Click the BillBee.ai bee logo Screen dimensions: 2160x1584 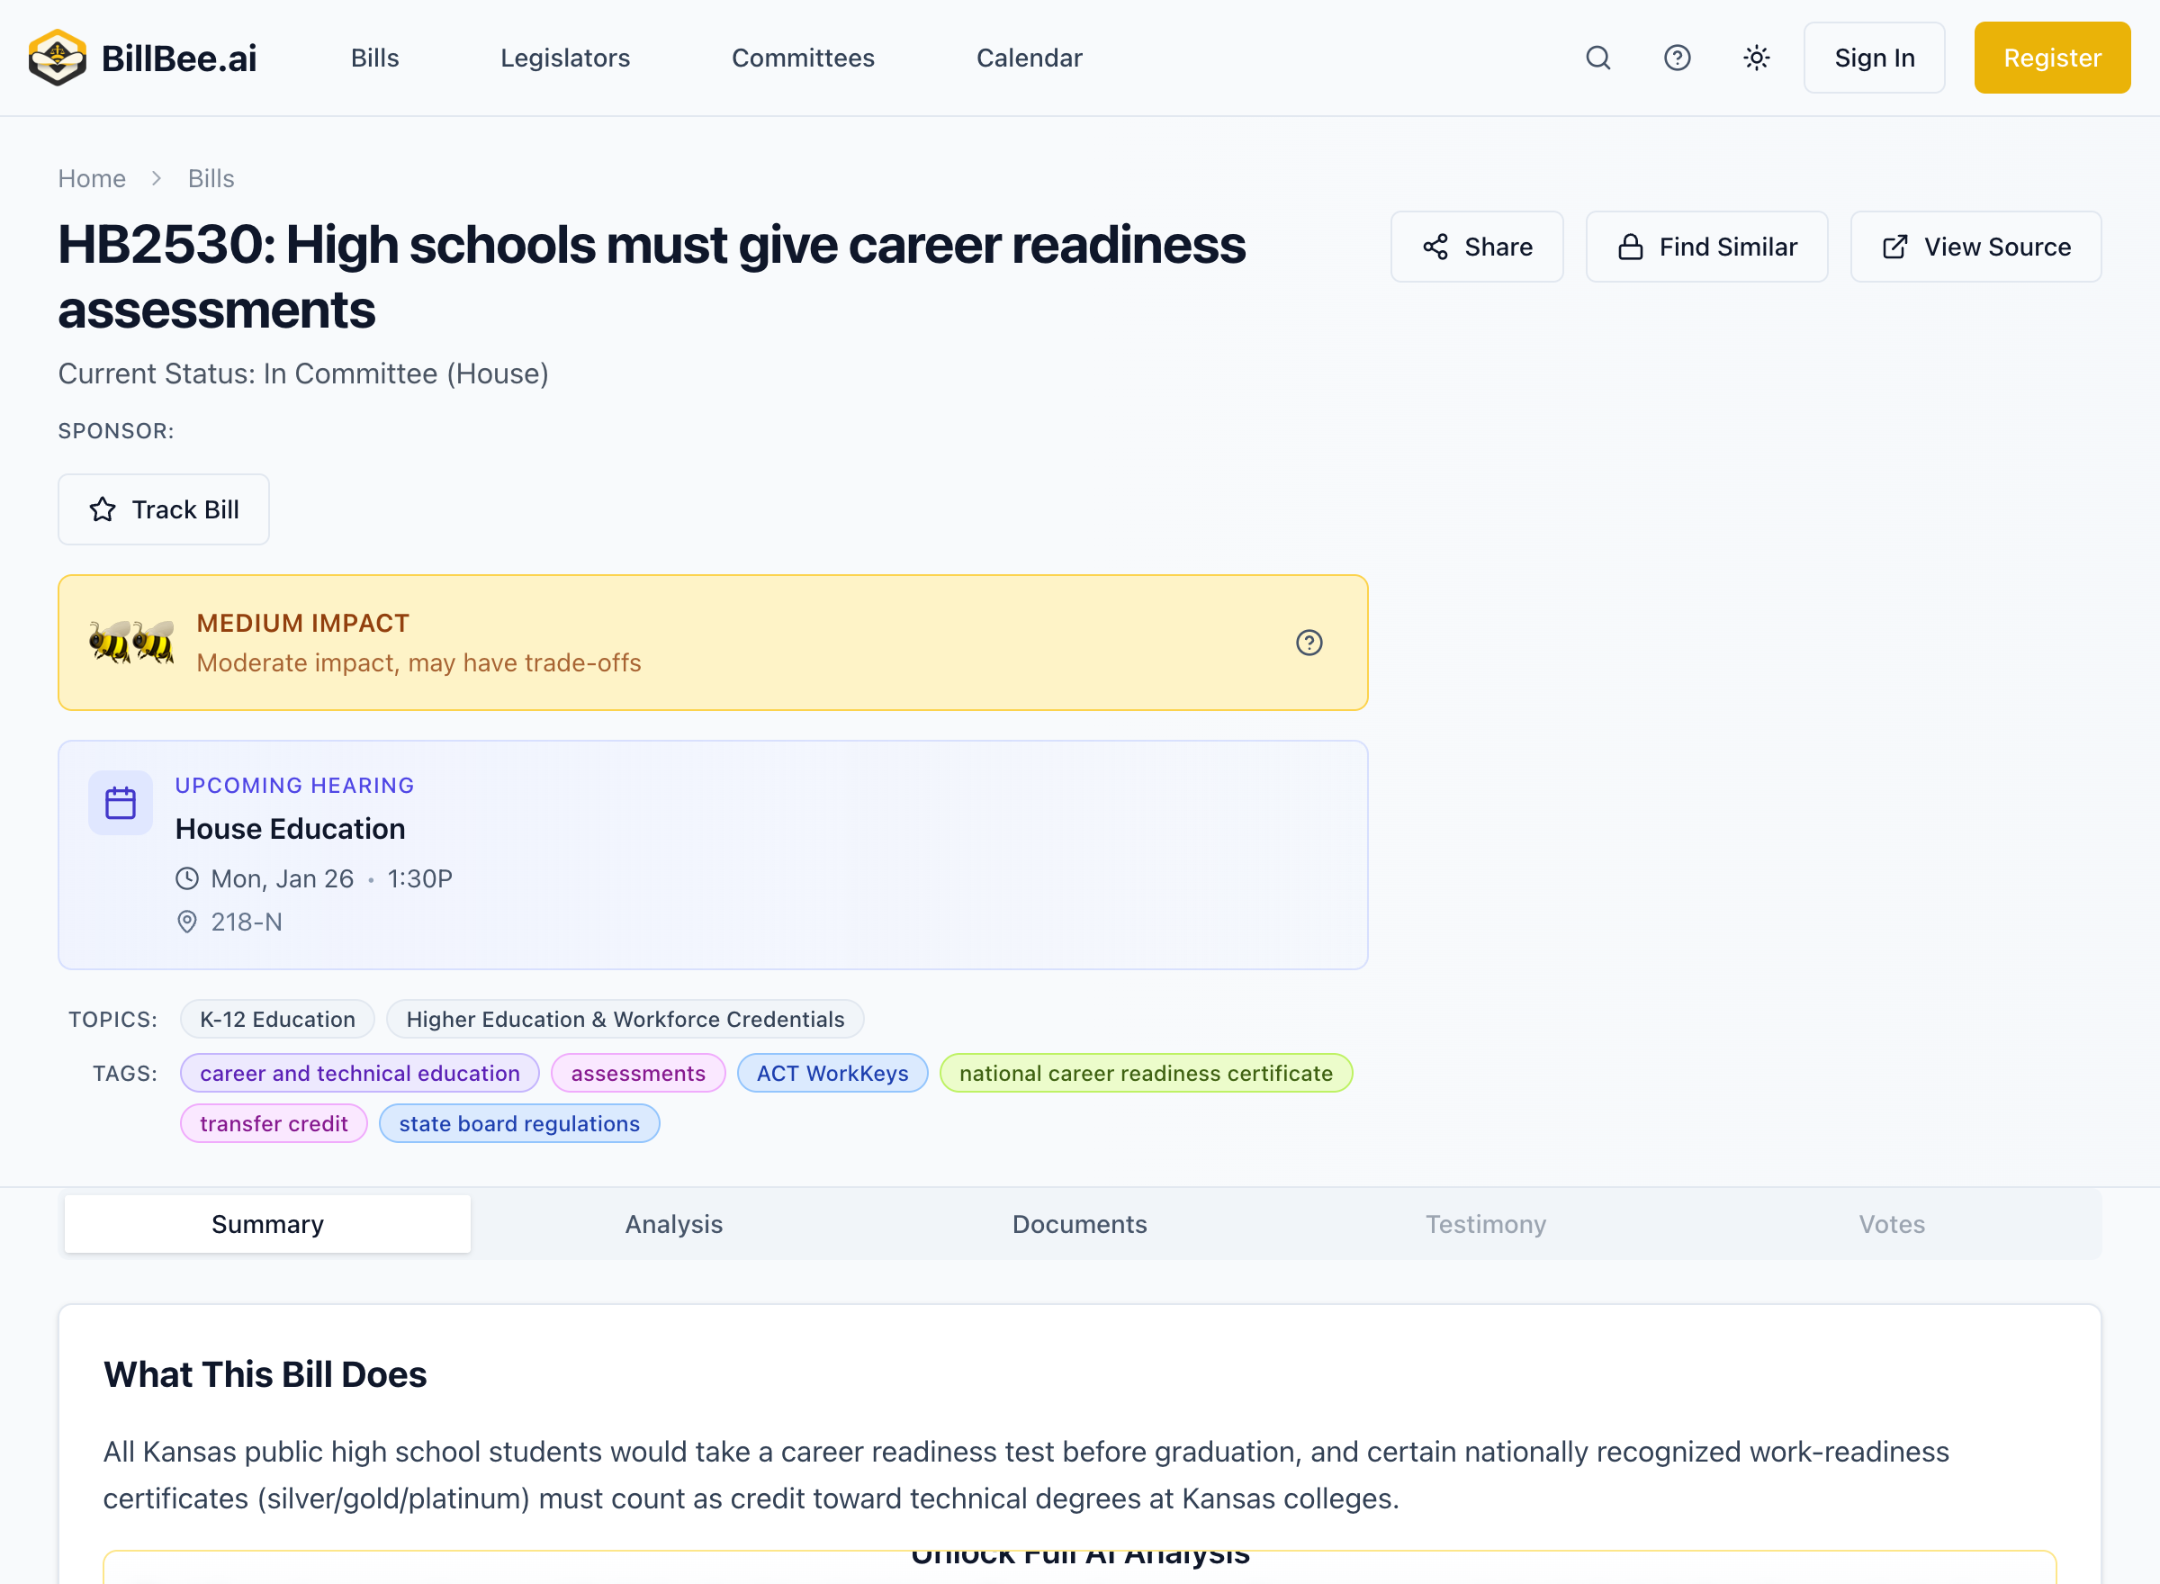pyautogui.click(x=58, y=58)
